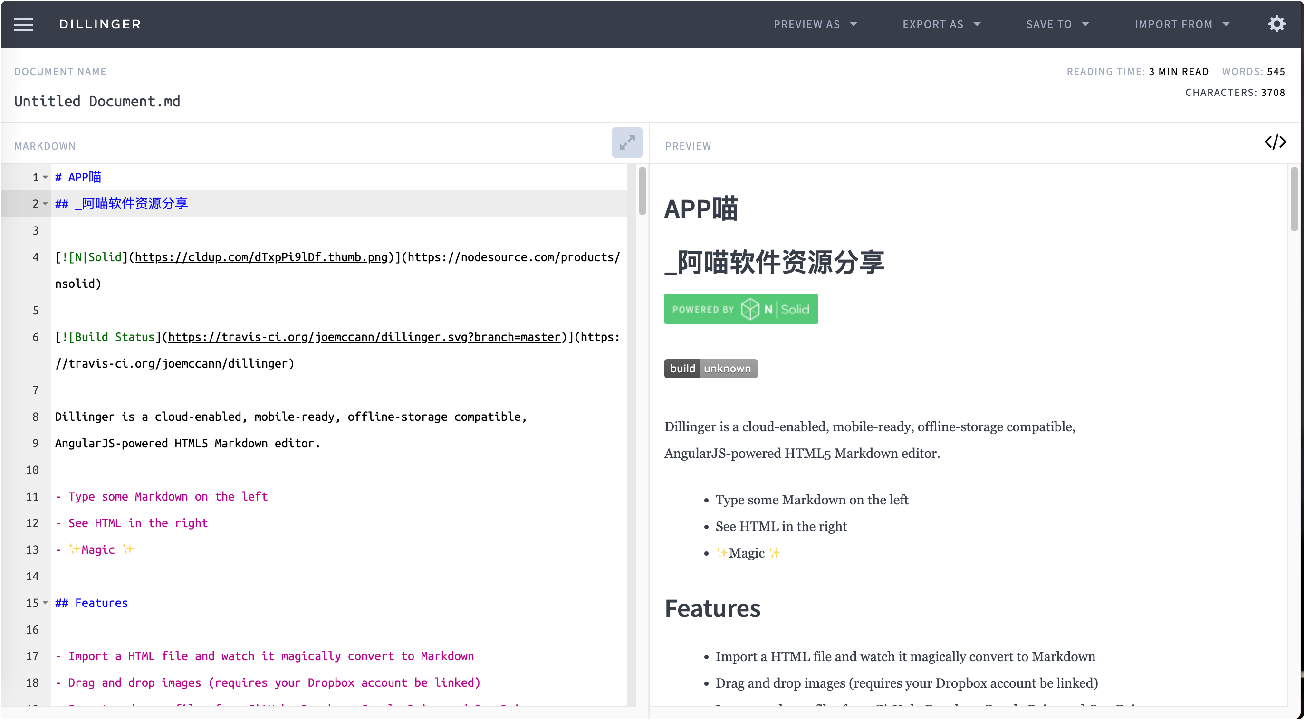Click the travis-ci.org svg URL in editor
This screenshot has height=720, width=1305.
coord(364,337)
